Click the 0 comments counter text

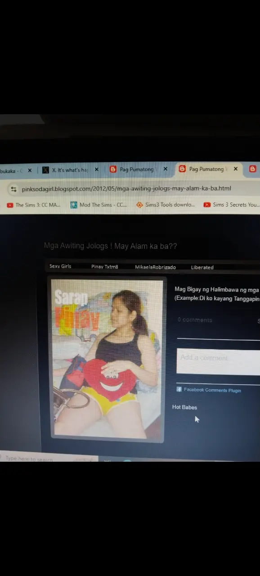click(195, 320)
